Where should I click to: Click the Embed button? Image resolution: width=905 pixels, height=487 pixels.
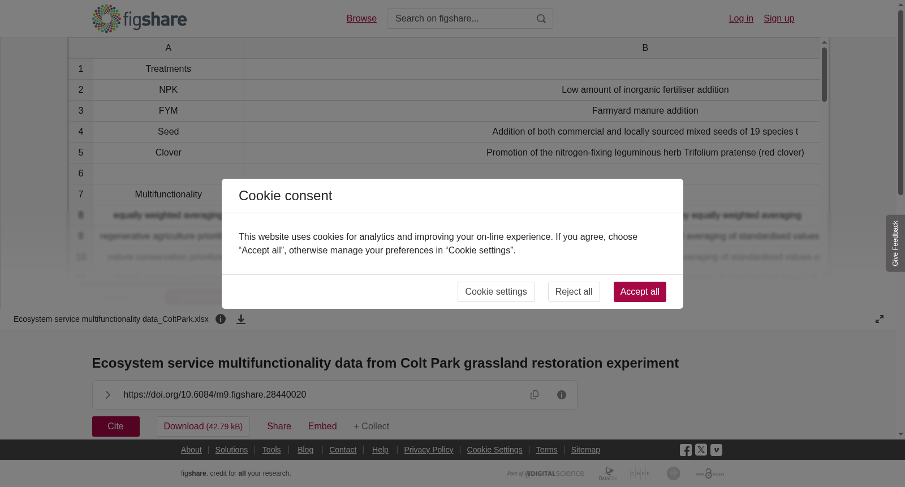point(322,426)
